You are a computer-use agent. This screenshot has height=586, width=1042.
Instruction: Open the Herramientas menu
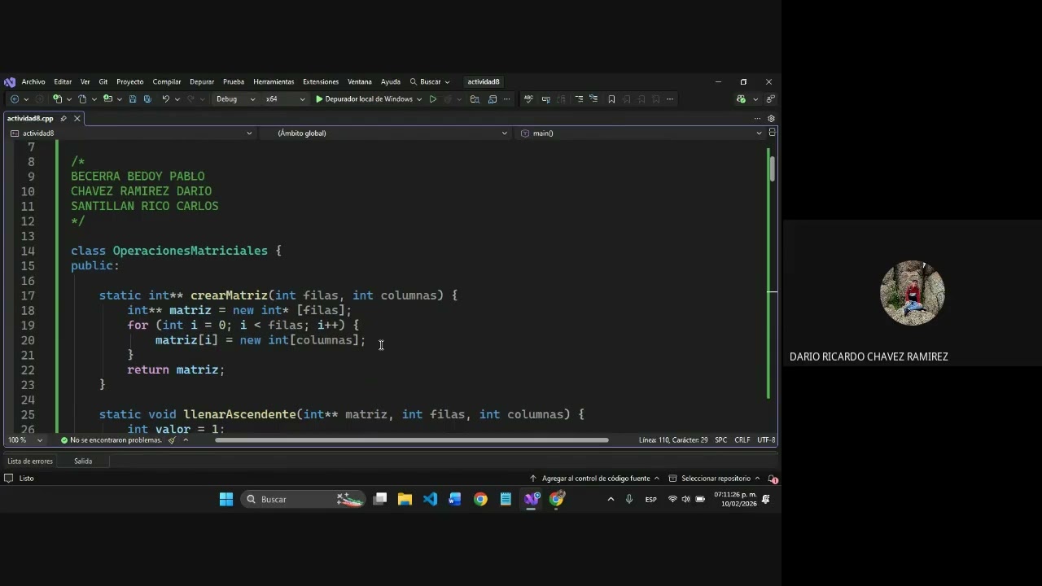point(274,82)
